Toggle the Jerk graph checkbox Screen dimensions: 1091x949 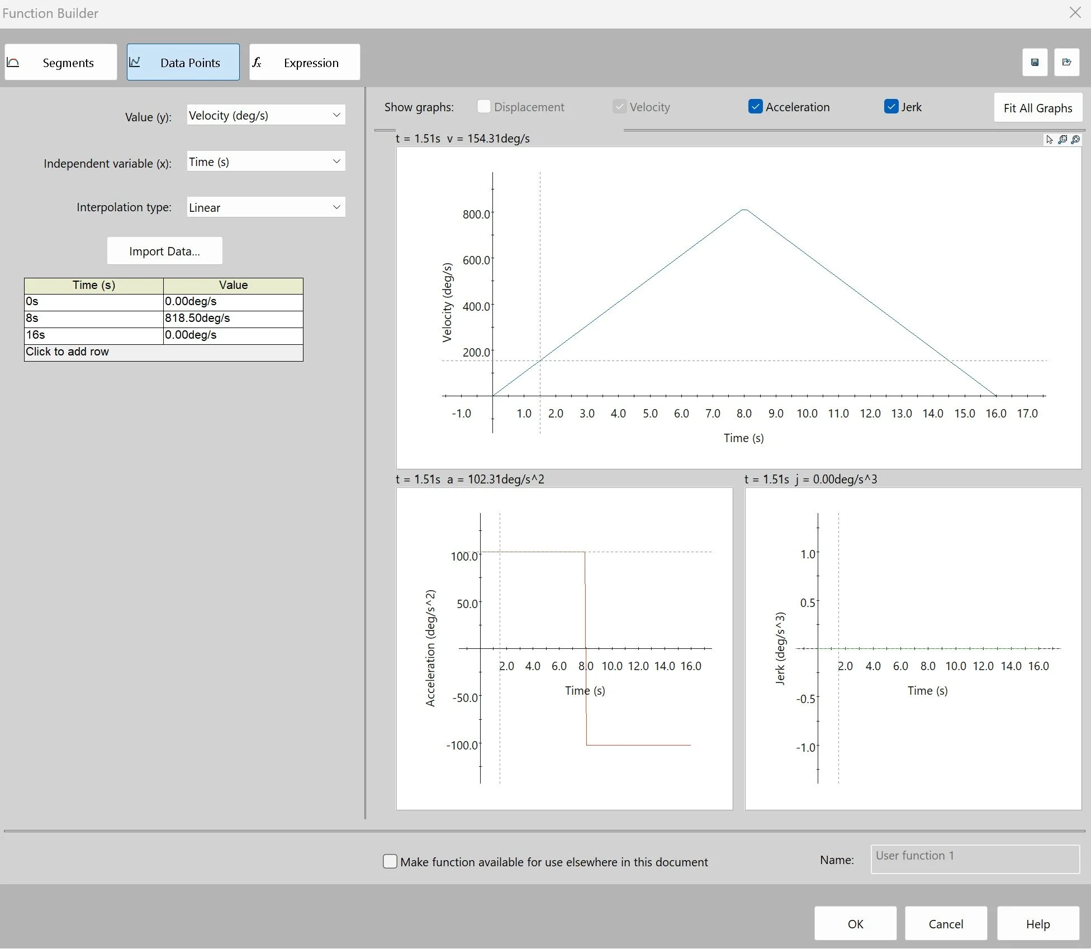pyautogui.click(x=891, y=107)
